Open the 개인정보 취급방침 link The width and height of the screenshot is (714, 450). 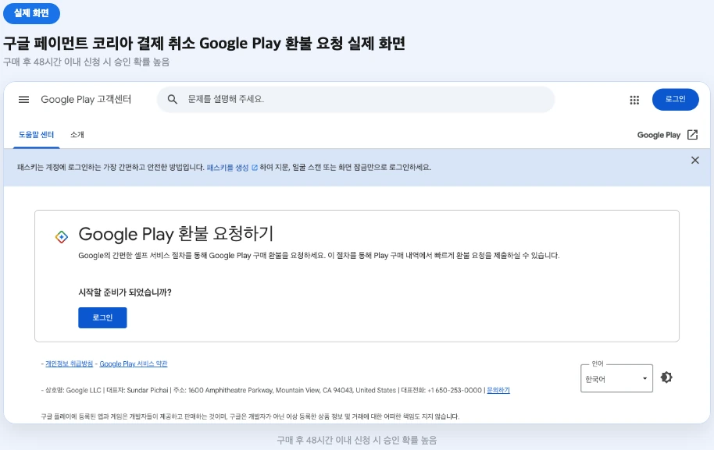[70, 363]
